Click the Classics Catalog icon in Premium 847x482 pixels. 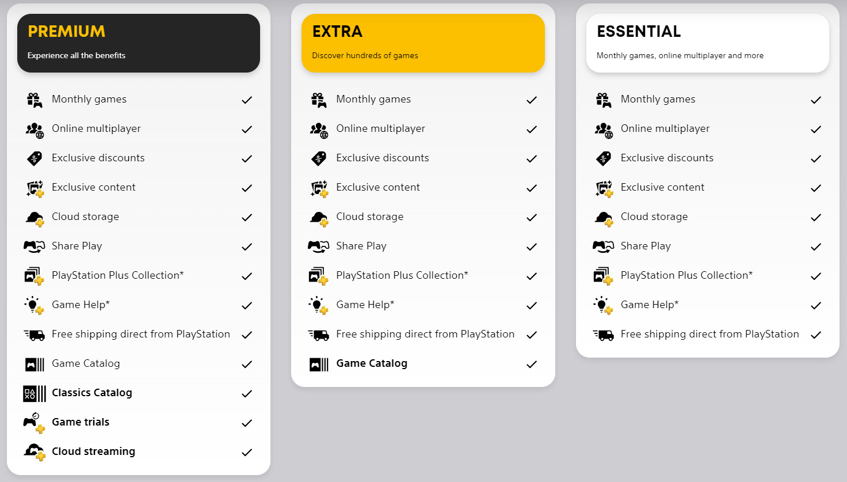34,393
